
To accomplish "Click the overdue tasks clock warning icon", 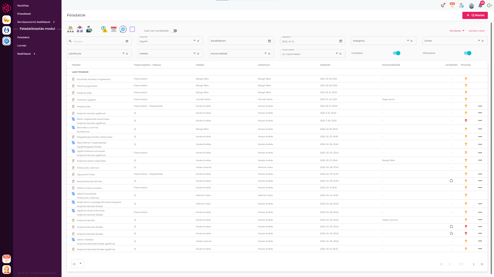I will 104,29.
